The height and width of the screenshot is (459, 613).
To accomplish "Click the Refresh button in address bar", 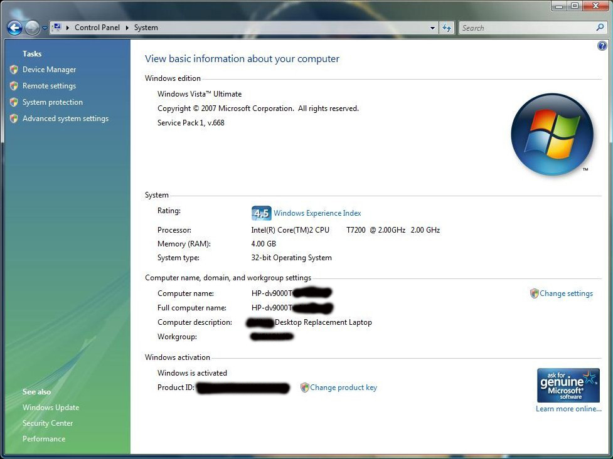I will click(447, 28).
